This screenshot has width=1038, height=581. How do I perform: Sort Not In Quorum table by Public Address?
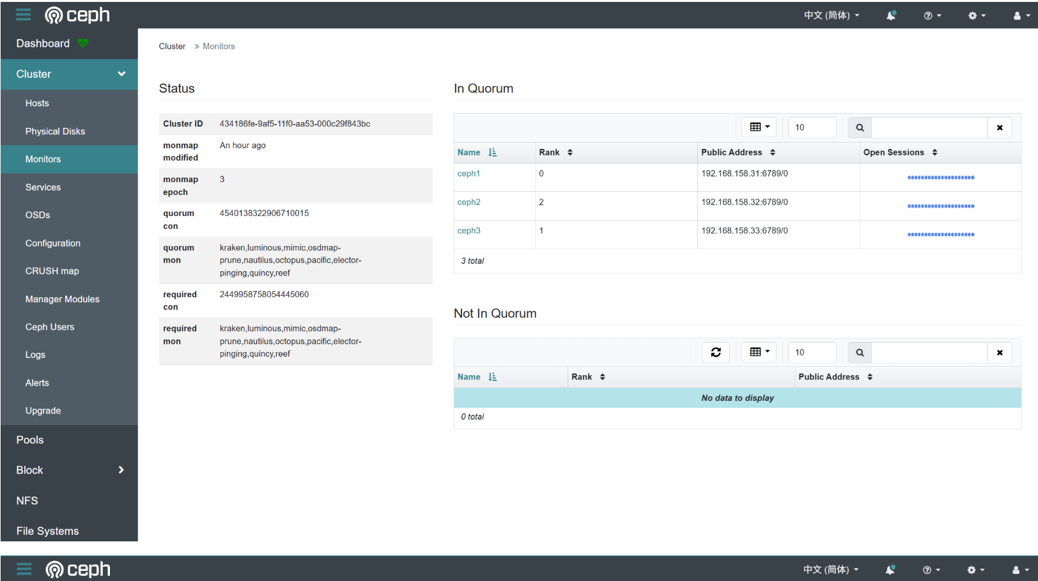(835, 377)
